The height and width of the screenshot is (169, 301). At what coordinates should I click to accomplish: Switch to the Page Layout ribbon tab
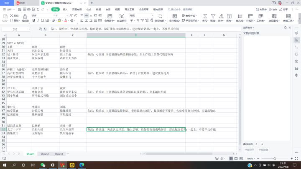point(77,9)
